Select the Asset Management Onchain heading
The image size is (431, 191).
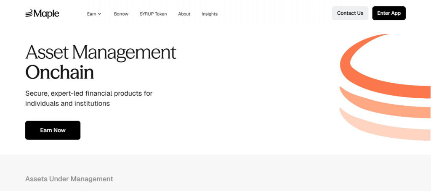pyautogui.click(x=101, y=62)
